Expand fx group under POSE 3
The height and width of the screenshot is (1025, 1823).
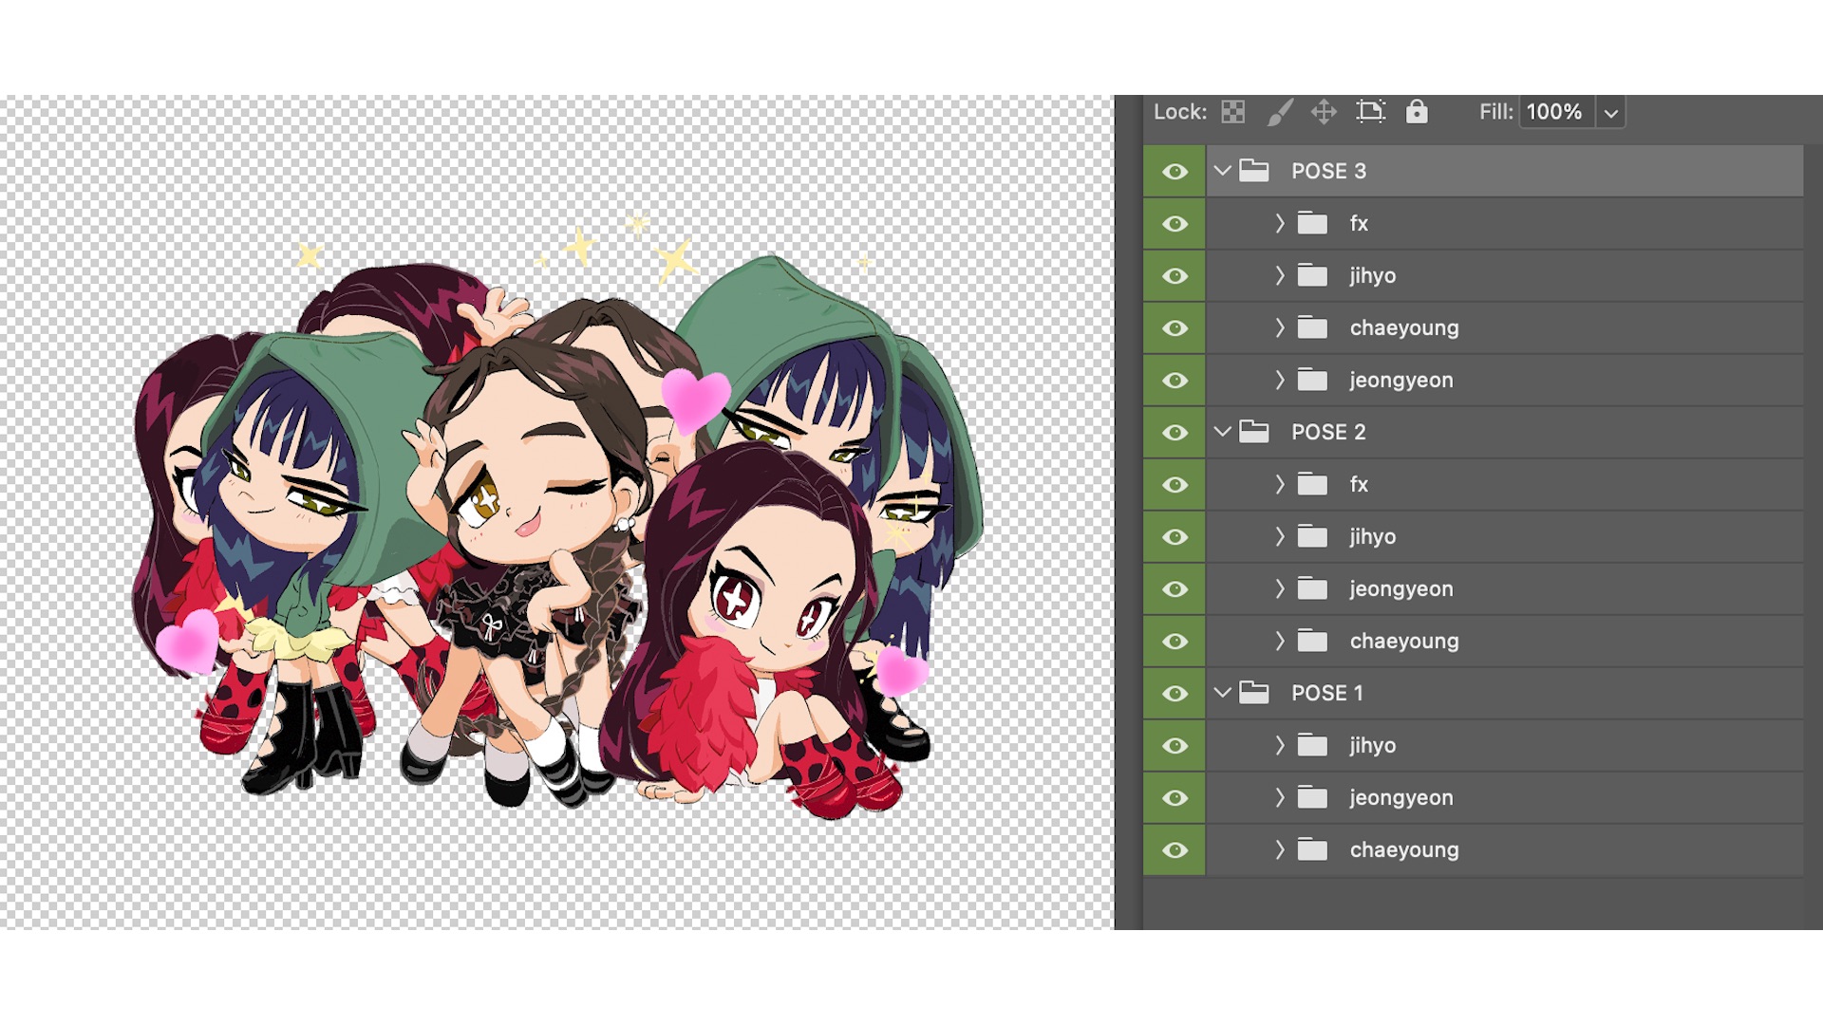pyautogui.click(x=1280, y=223)
